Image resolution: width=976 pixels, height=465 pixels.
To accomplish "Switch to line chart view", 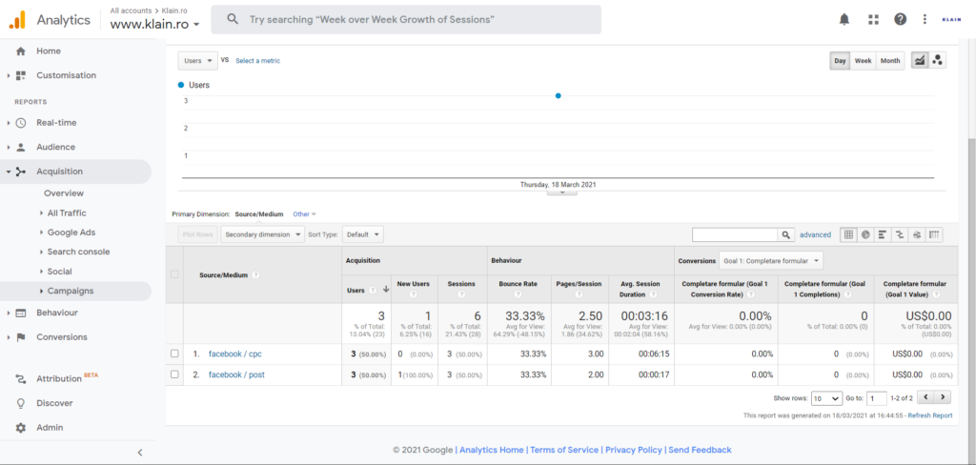I will click(920, 60).
